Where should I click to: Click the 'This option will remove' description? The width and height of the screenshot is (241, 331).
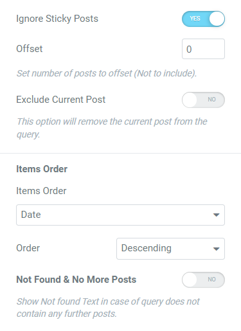coord(112,128)
